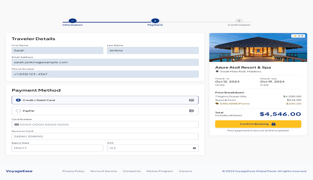This screenshot has height=180, width=313.
Task: Click the wallet icon in PayPal row
Action: click(191, 111)
